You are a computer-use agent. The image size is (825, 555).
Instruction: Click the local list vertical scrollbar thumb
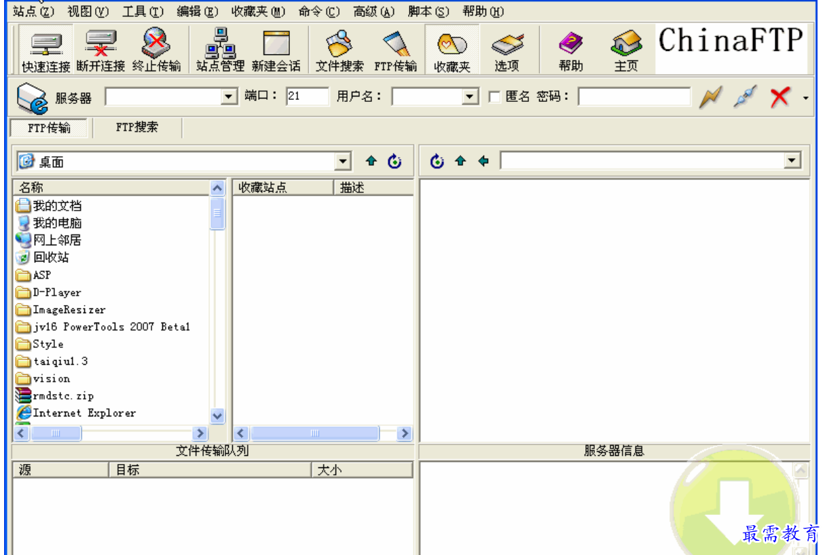(217, 214)
